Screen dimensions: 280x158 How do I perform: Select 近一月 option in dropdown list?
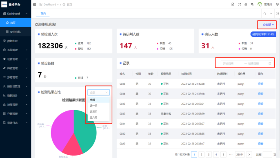[99, 106]
